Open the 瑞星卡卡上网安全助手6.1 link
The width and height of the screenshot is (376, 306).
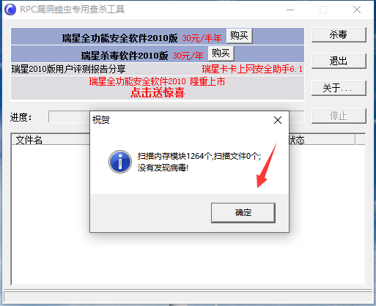(252, 69)
